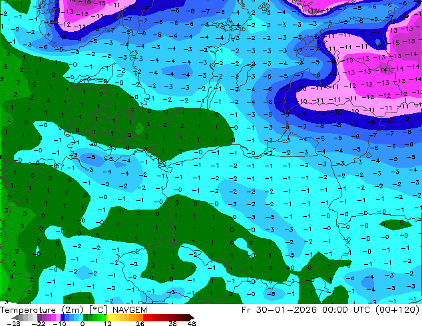Click the NAVGEM model name label
Viewport: 422px width, 326px height.
tap(129, 310)
